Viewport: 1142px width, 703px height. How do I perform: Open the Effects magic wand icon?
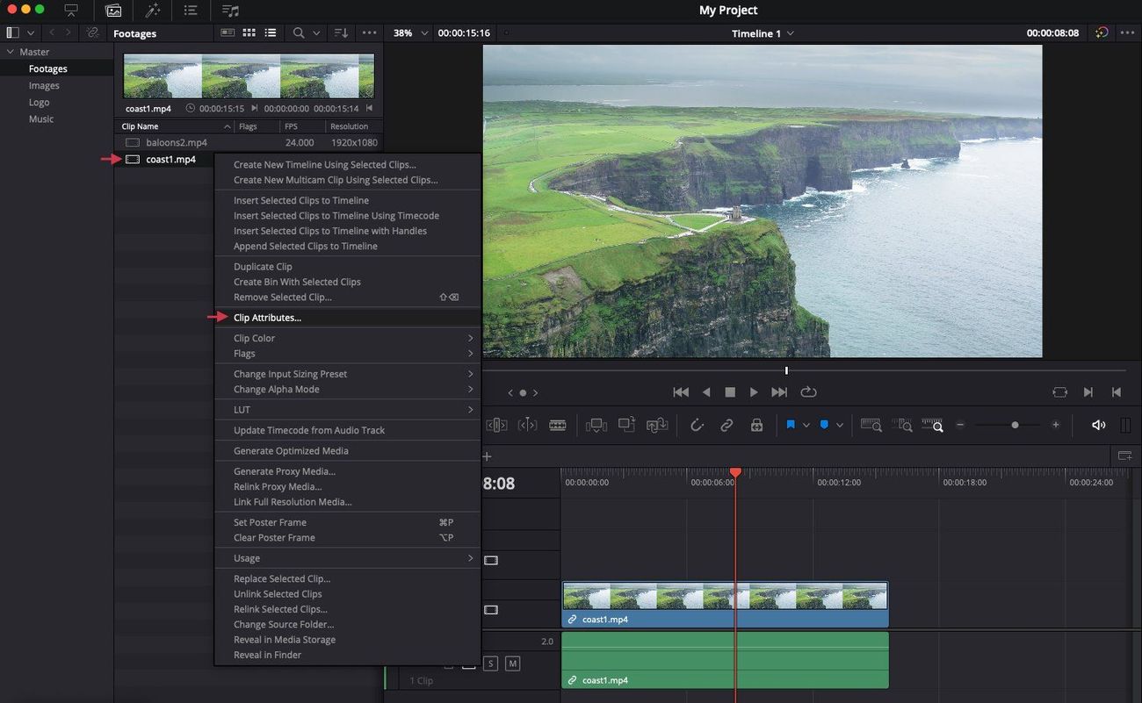click(x=152, y=11)
